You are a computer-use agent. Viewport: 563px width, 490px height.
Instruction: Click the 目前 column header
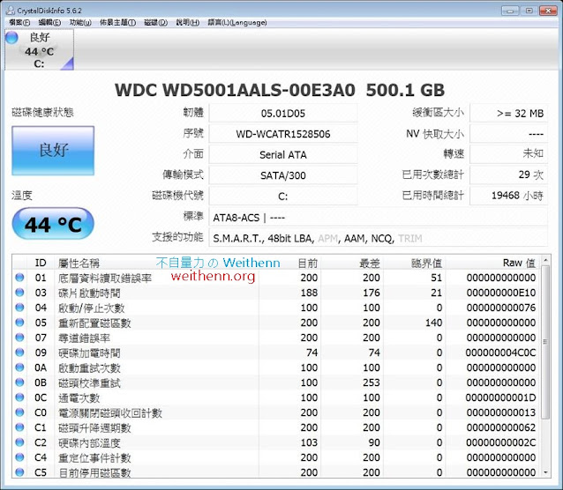pos(289,263)
